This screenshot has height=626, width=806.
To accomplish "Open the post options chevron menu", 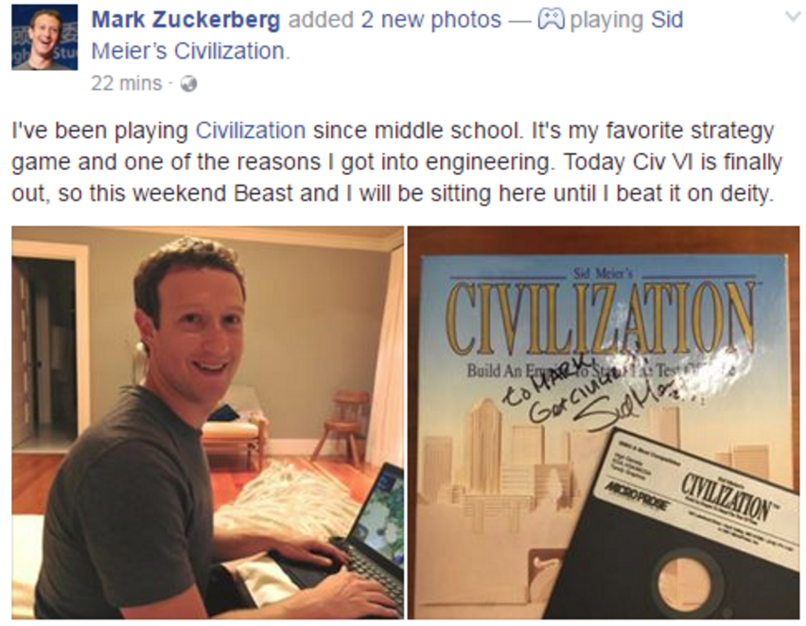I will (x=793, y=17).
